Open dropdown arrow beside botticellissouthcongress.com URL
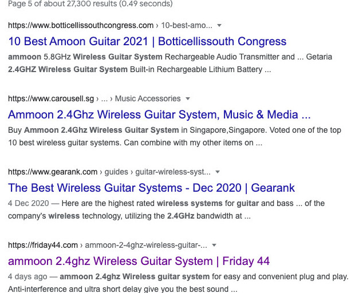Screen dimensions: 351x293 pyautogui.click(x=220, y=26)
